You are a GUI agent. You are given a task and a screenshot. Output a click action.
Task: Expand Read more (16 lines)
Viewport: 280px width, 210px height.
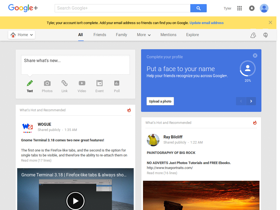point(162,173)
